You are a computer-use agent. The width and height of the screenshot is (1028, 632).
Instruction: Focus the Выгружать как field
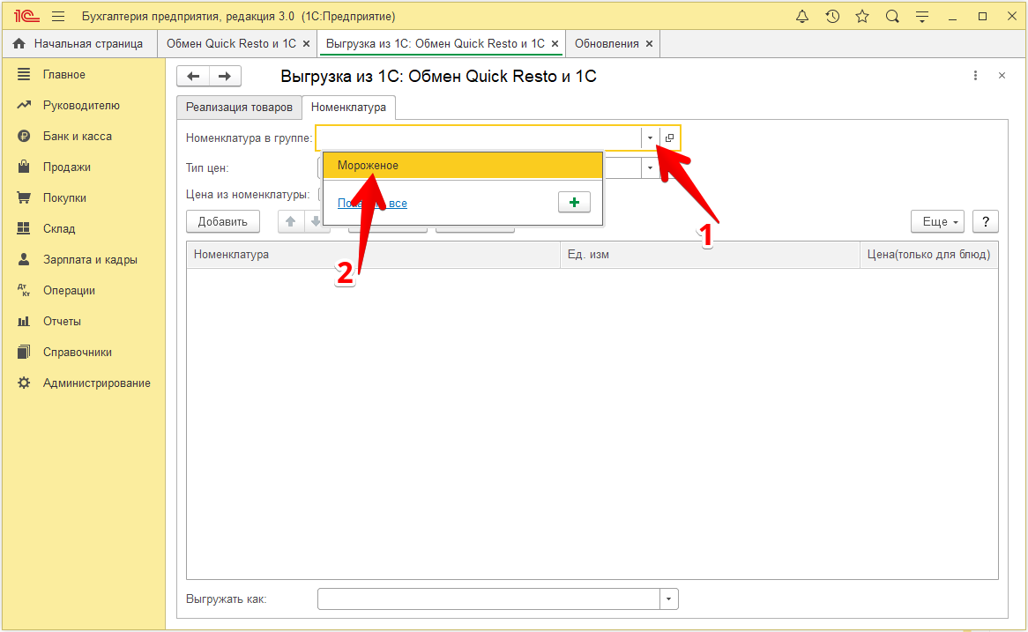[x=489, y=599]
